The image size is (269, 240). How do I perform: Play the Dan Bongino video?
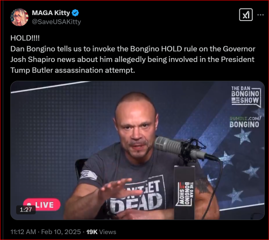(137, 150)
